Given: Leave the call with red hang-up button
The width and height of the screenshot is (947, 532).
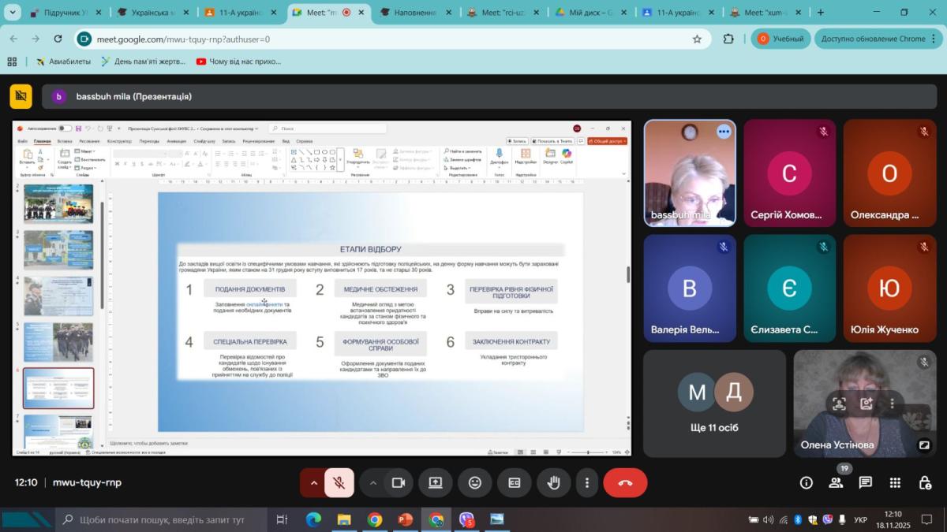Looking at the screenshot, I should coord(625,483).
